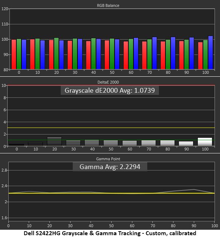Click the DeltaE bar at 40
Viewport: 220px width, 237px height.
click(92, 143)
